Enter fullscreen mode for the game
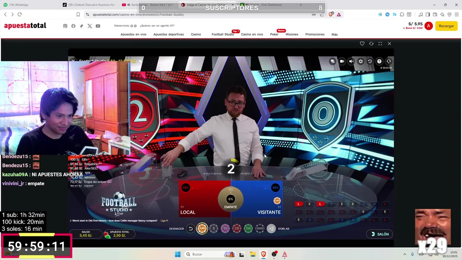462x260 pixels. click(380, 43)
